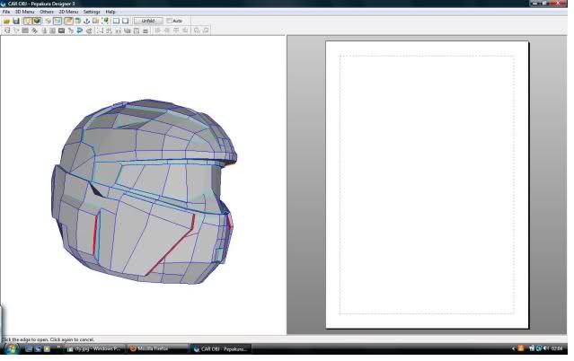Click the Save floppy disk icon

coord(16,21)
